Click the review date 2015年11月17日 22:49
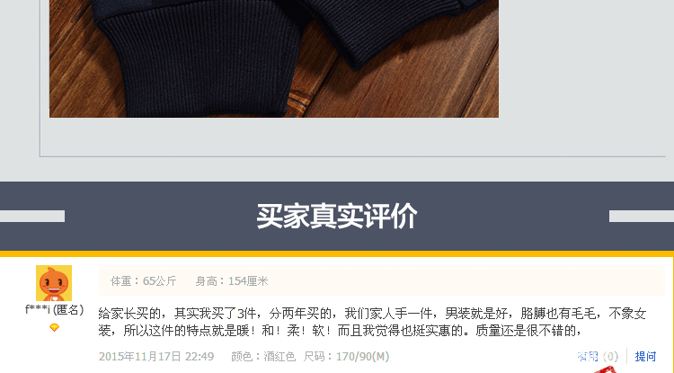Viewport: 674px width, 373px height. pos(156,356)
